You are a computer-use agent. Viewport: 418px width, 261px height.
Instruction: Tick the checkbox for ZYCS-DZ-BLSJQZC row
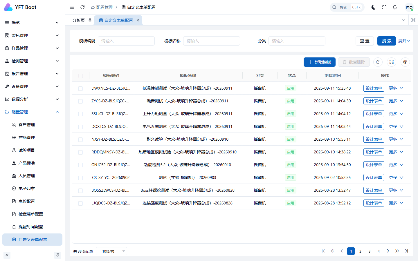[x=80, y=101]
